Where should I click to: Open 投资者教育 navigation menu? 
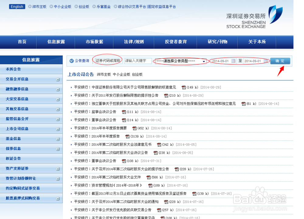coord(176,42)
